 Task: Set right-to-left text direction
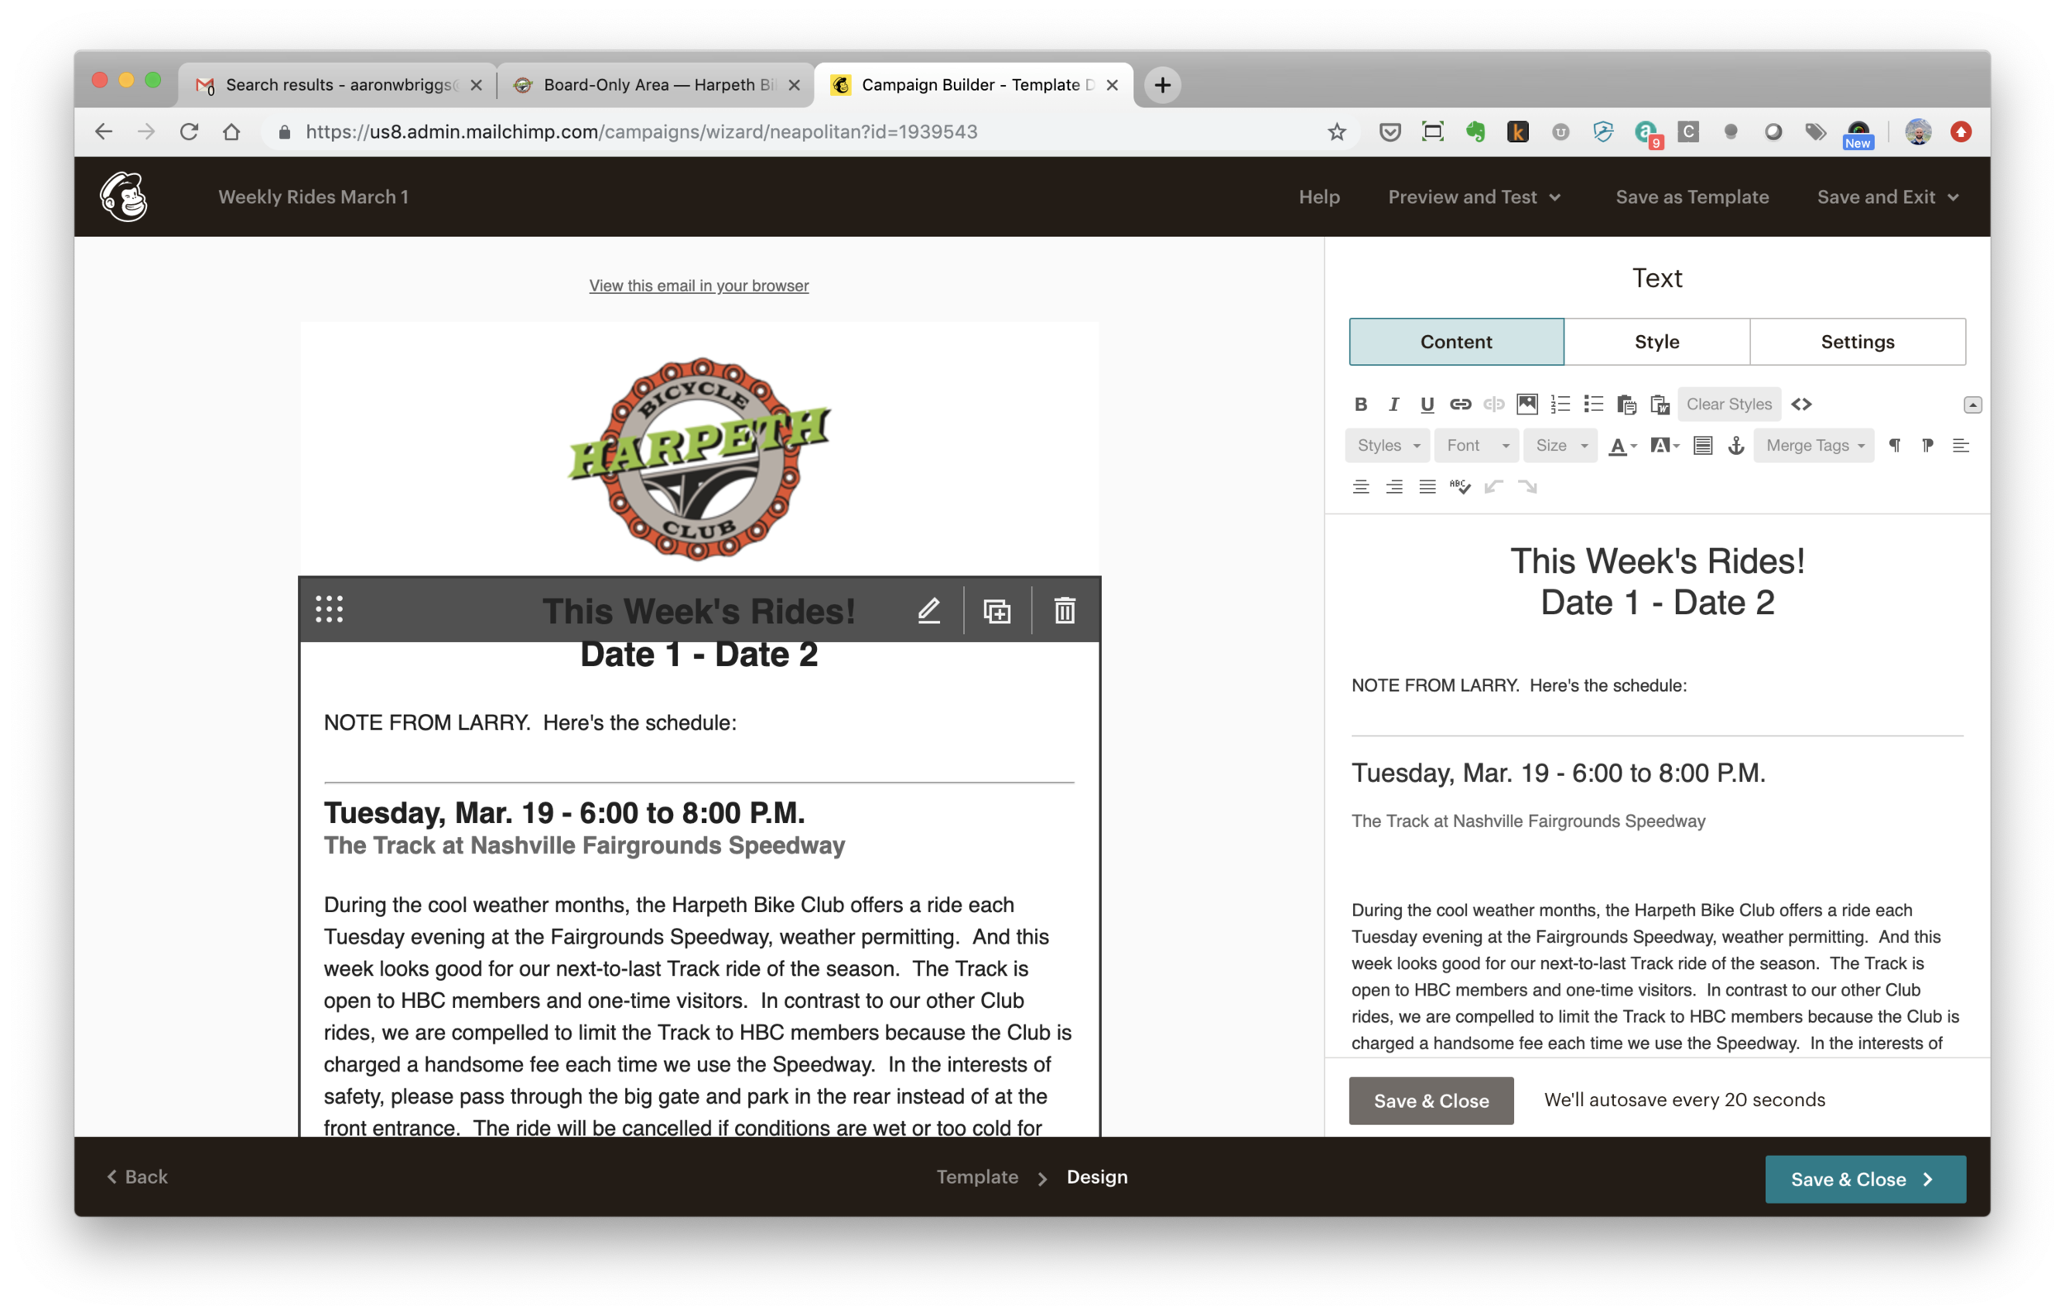(x=1928, y=445)
